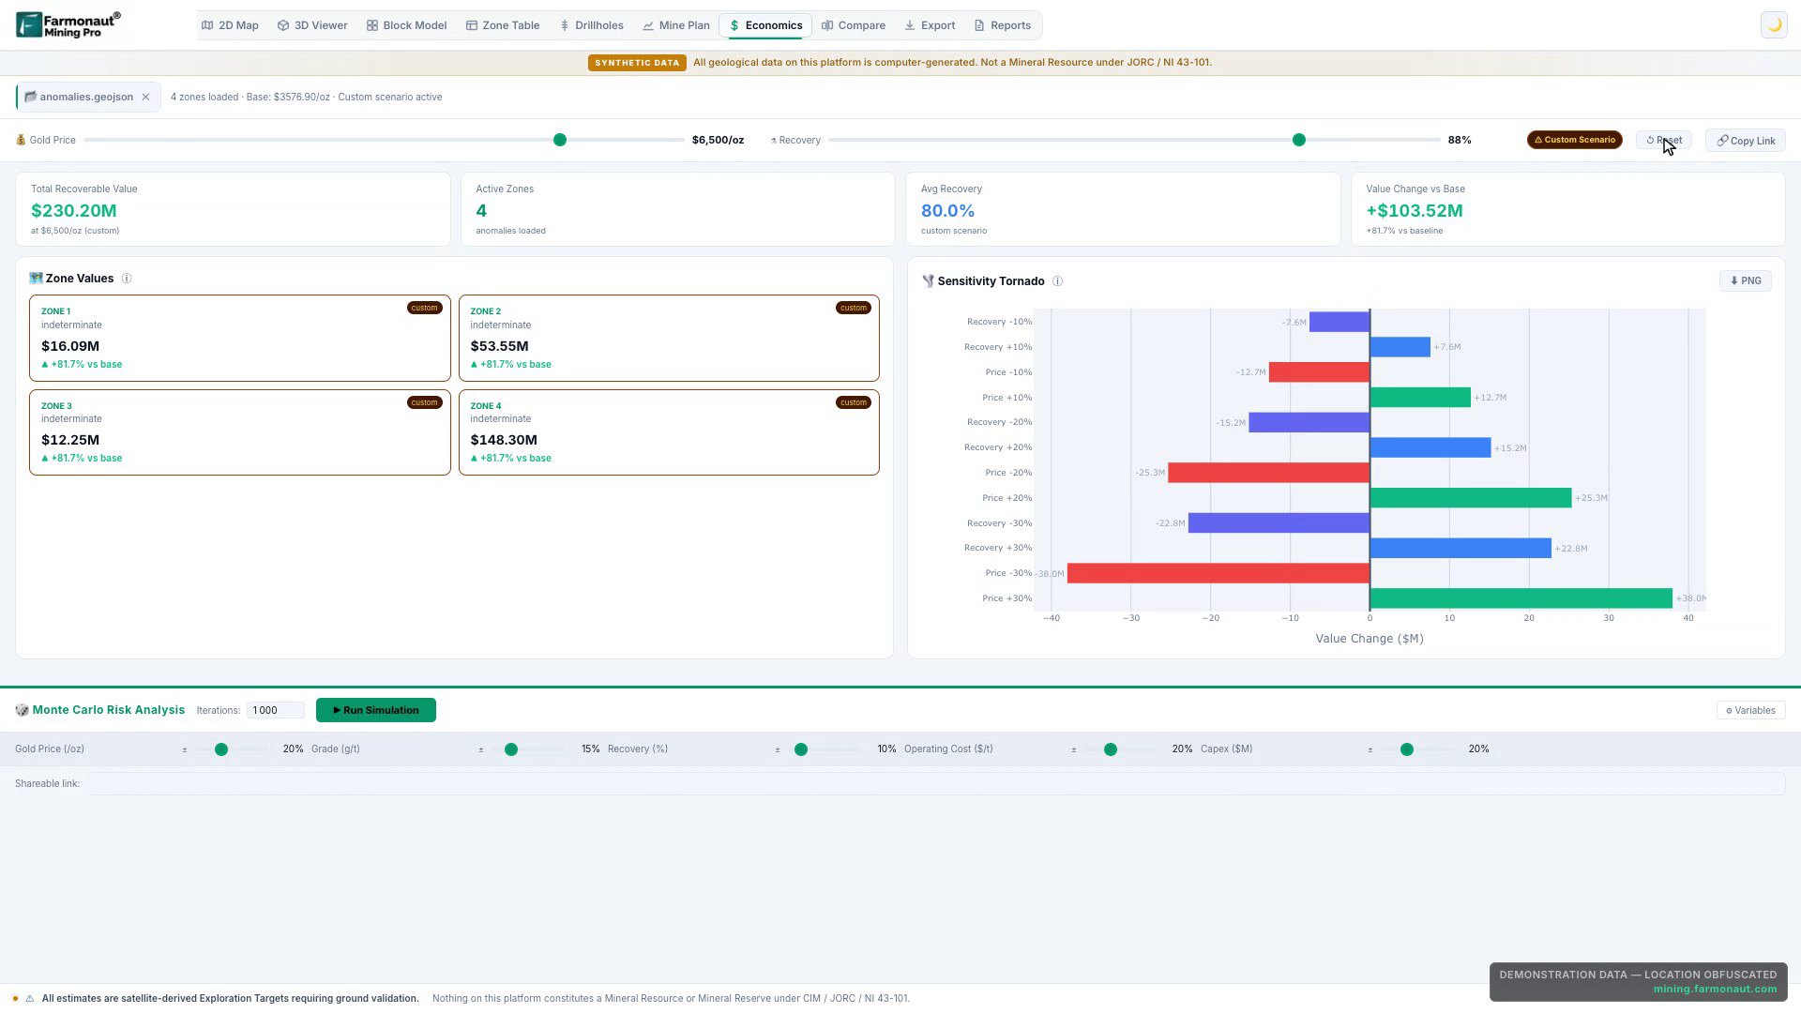Click the Zone Values map icon
Image resolution: width=1801 pixels, height=1013 pixels.
[x=36, y=279]
